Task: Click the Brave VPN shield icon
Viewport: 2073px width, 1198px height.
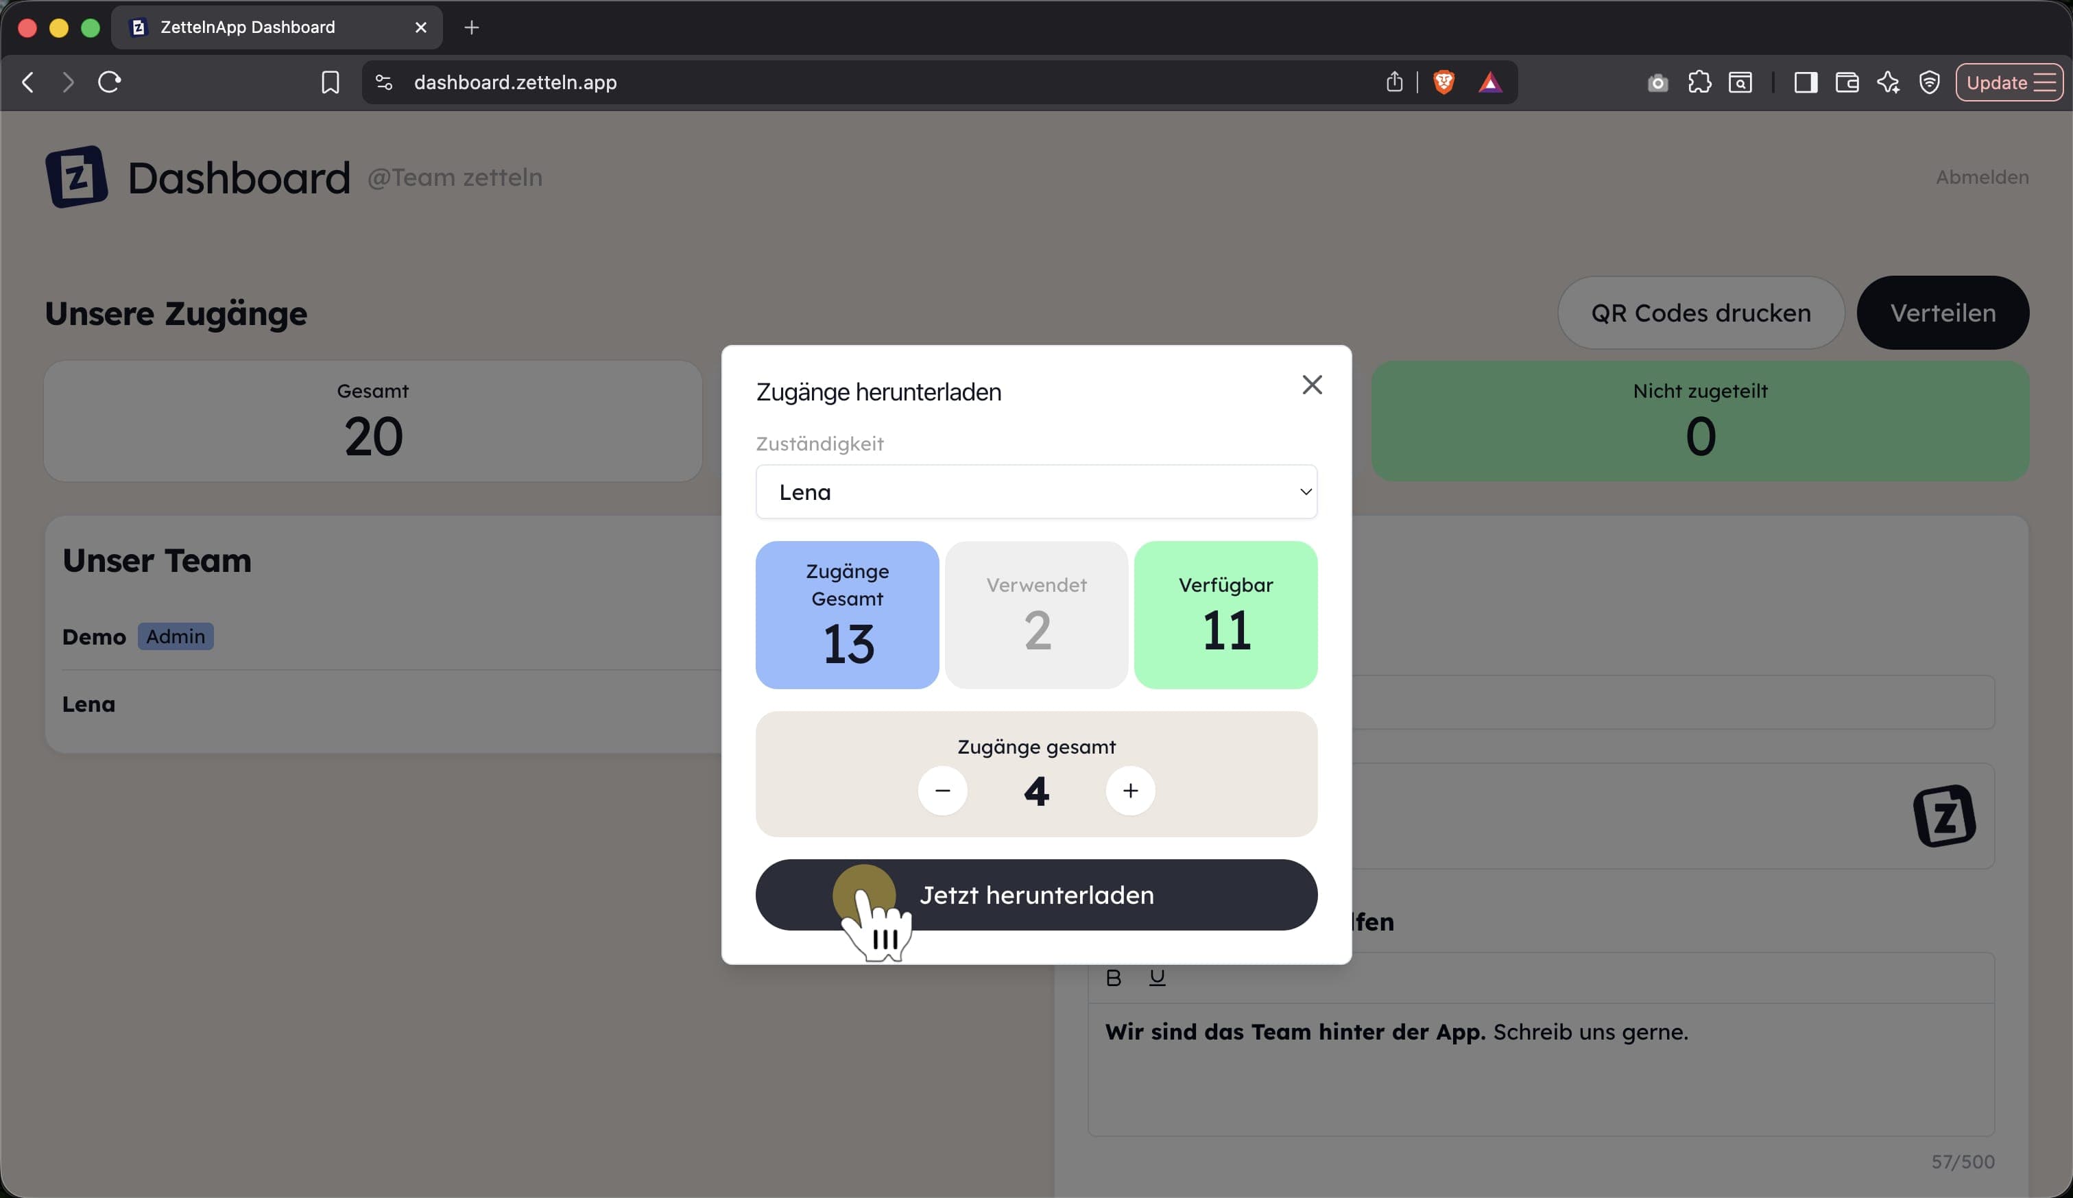Action: [x=1929, y=82]
